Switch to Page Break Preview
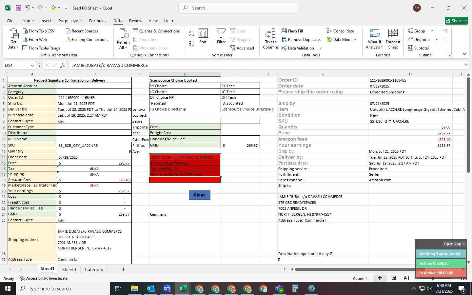The image size is (472, 295). pos(406,278)
